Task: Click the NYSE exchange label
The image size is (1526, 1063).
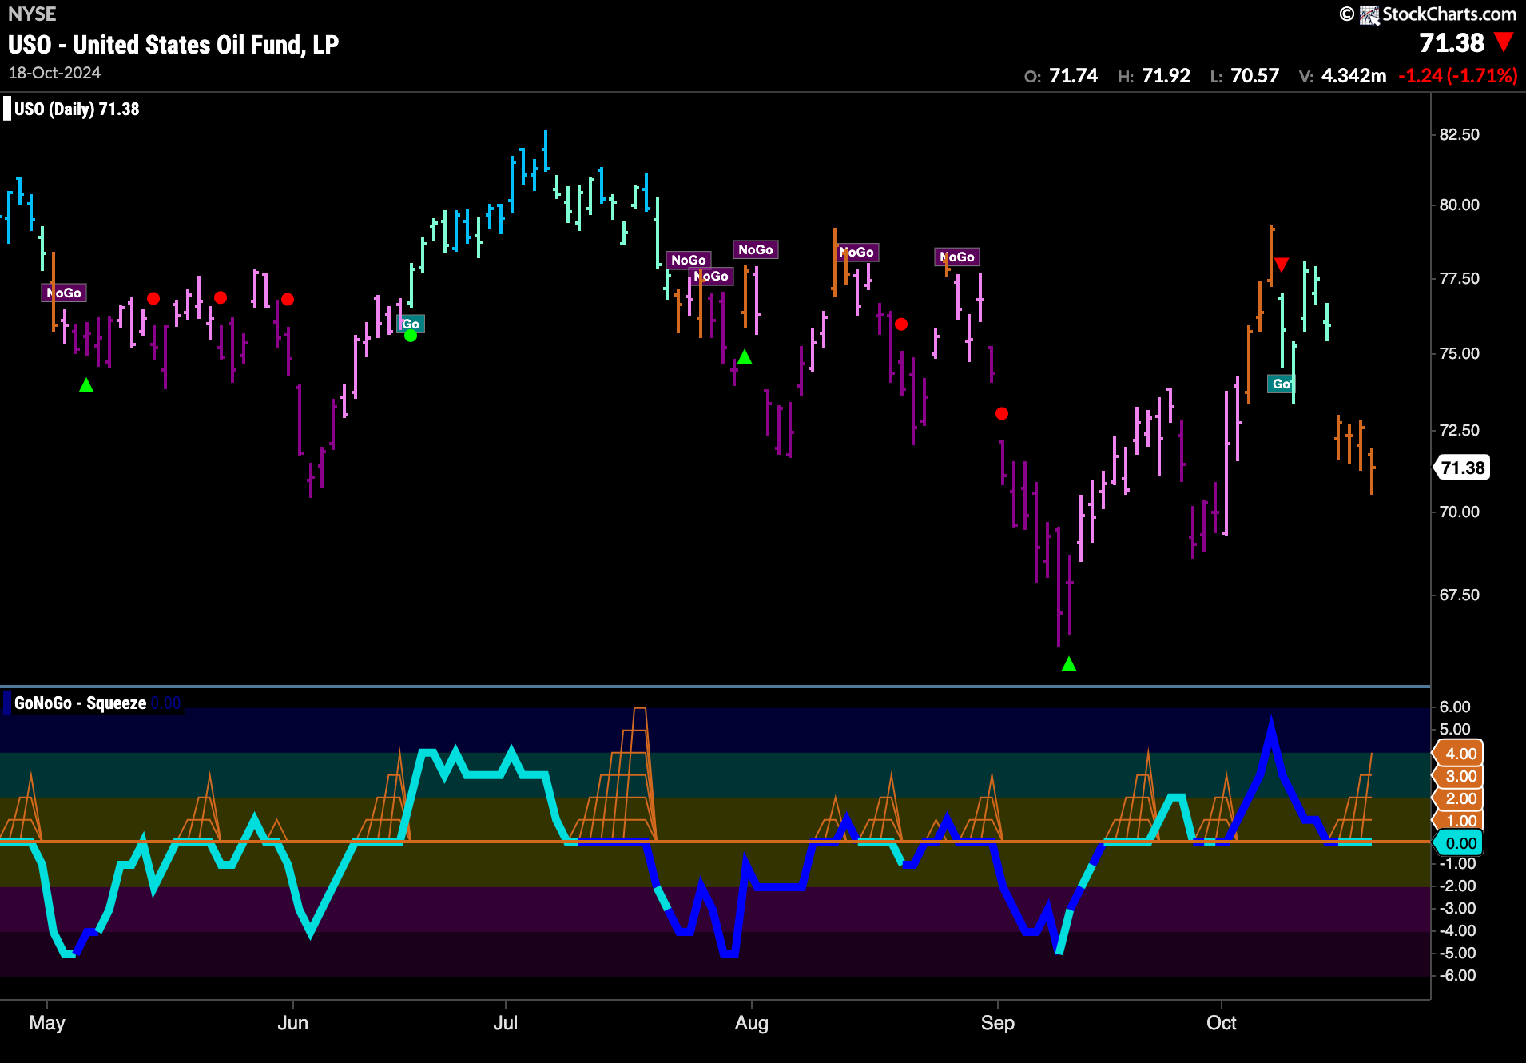Action: 32,14
